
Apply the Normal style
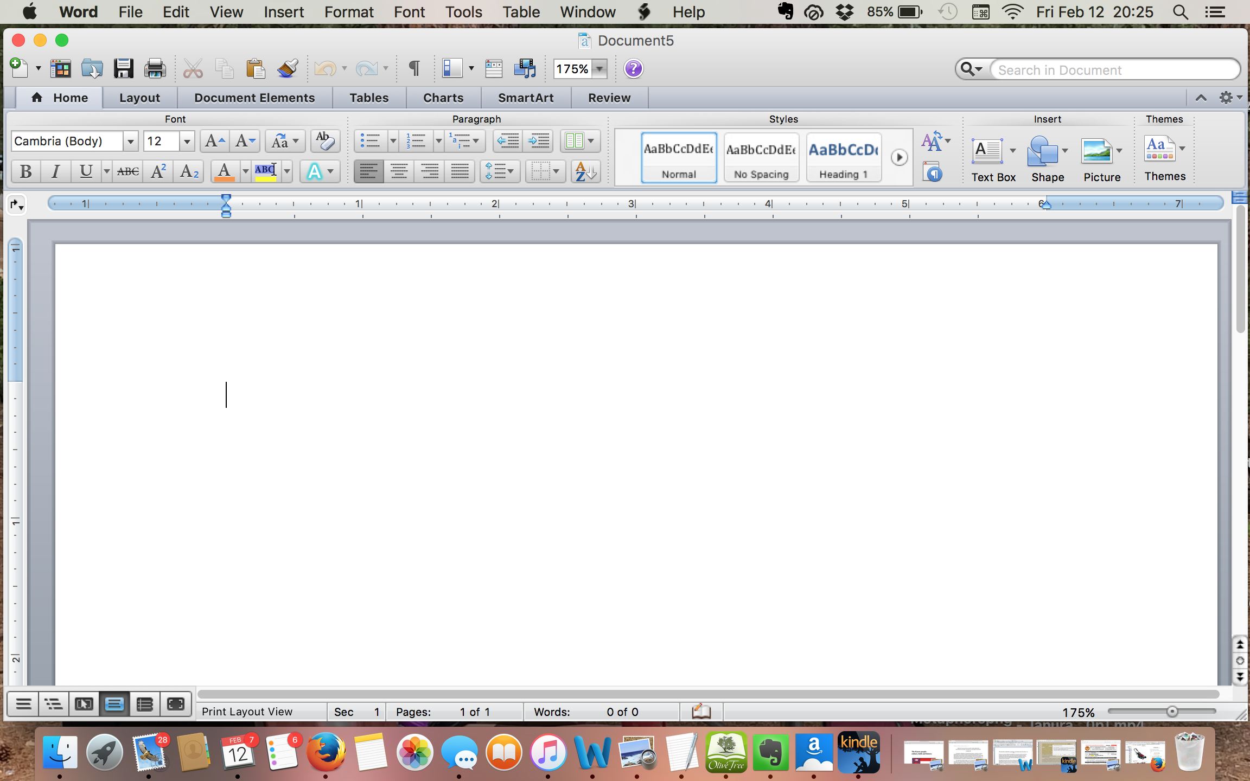coord(679,157)
